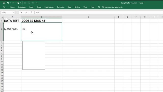163x92 pixels.
Task: Click the 'DATA TEST' cell
Action: tap(12, 21)
